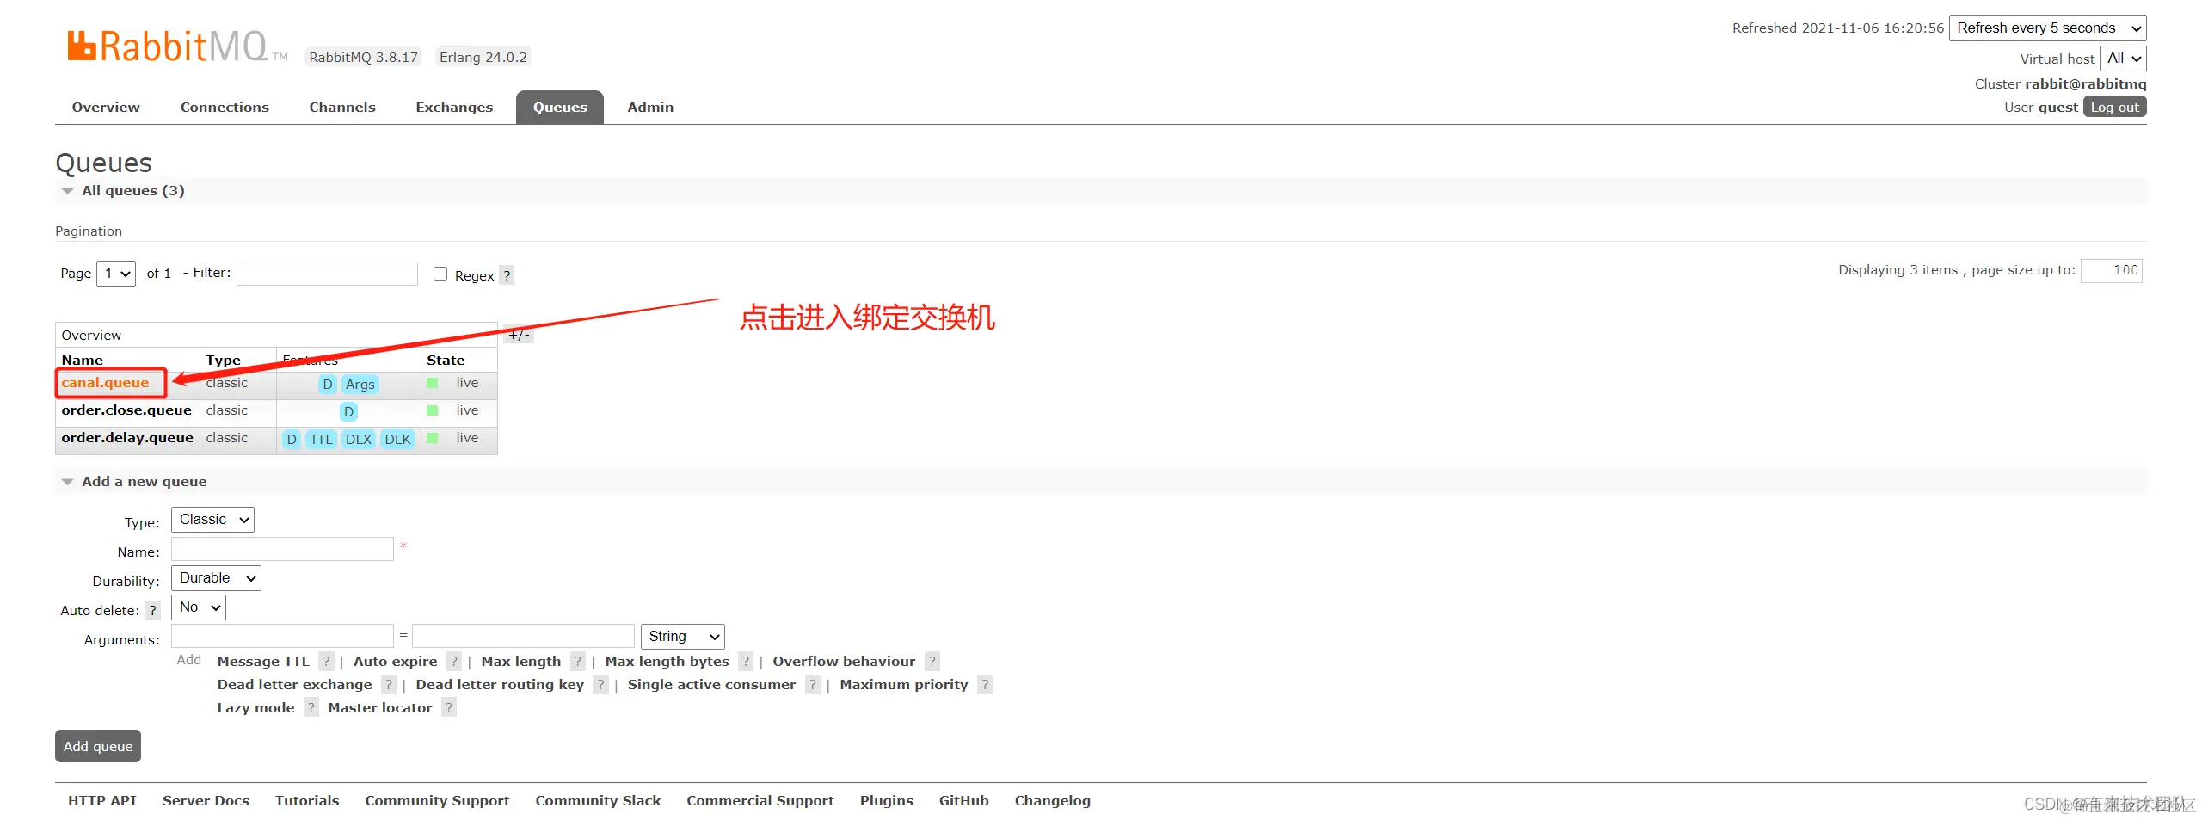2202x820 pixels.
Task: Focus the argument key input field
Action: click(x=282, y=636)
